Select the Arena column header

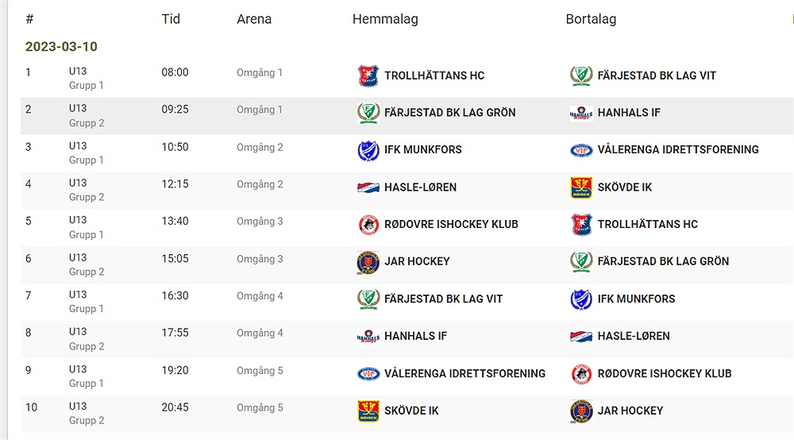[x=254, y=19]
